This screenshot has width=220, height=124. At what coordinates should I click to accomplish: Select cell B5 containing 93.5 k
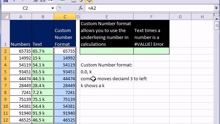coord(43,72)
